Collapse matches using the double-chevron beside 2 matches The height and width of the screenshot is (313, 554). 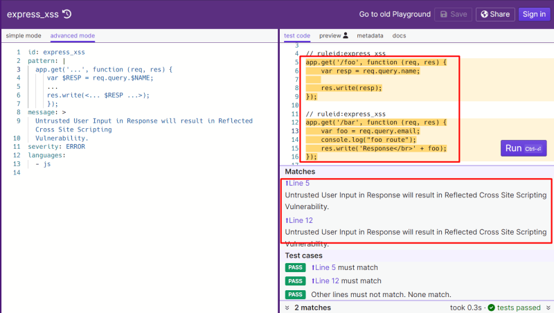[x=287, y=307]
